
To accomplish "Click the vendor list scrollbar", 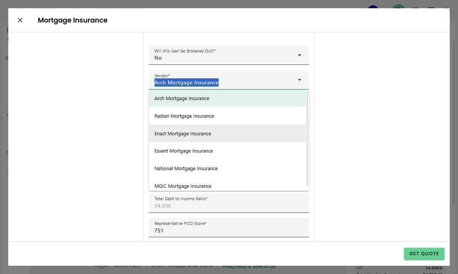I will pos(307,139).
